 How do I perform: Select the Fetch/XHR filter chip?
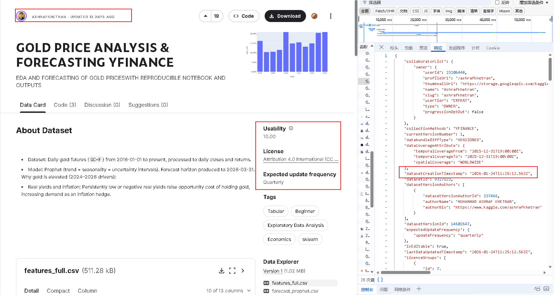coord(385,11)
